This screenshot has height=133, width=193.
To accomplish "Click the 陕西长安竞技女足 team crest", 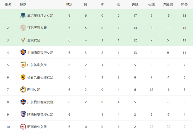I will tap(23, 114).
